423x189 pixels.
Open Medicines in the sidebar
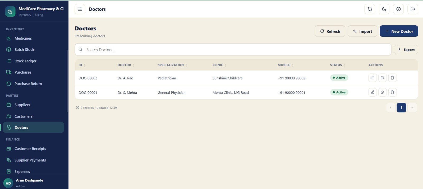pos(33,38)
